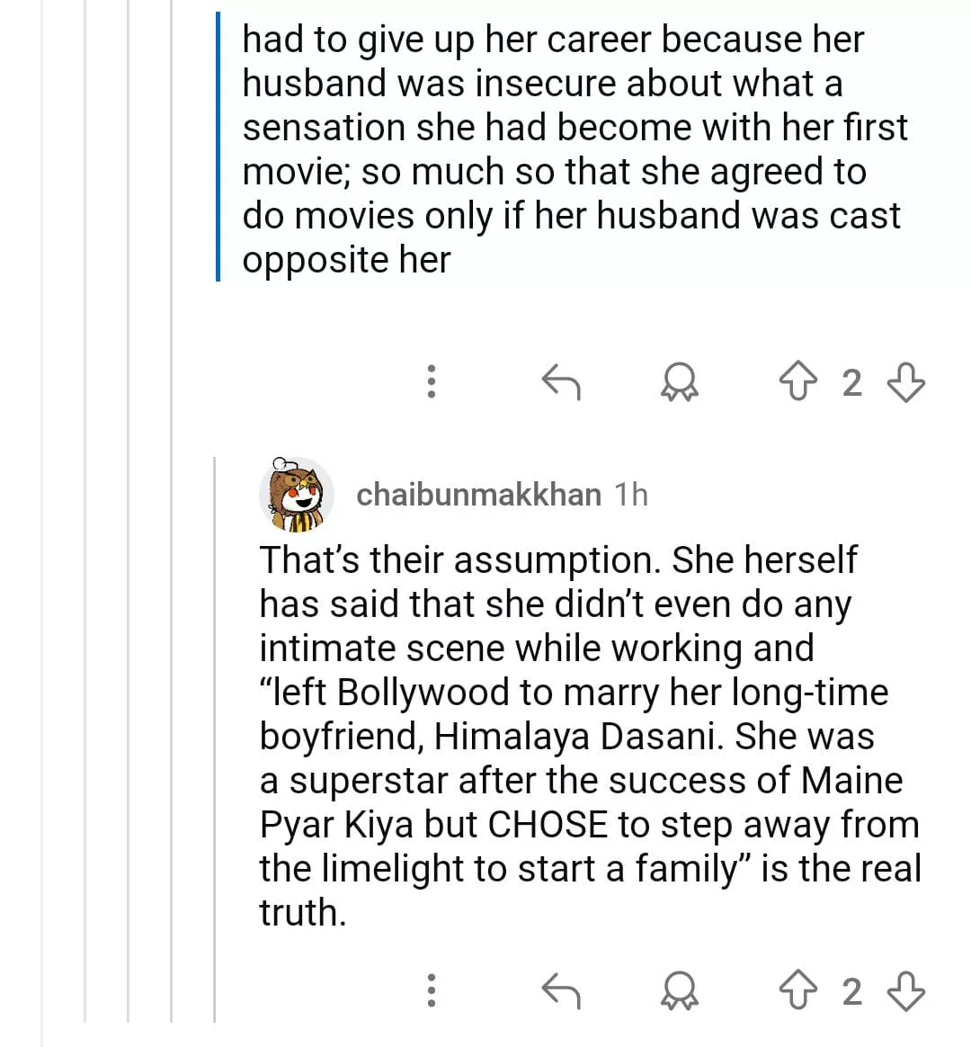Reply to chaibunmakkhan's comment

[x=562, y=990]
